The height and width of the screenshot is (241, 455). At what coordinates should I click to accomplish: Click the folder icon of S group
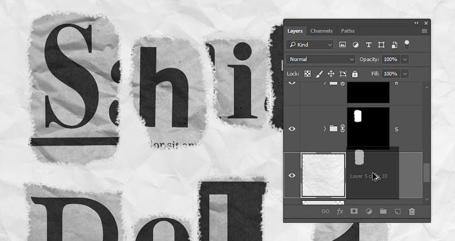pos(333,128)
